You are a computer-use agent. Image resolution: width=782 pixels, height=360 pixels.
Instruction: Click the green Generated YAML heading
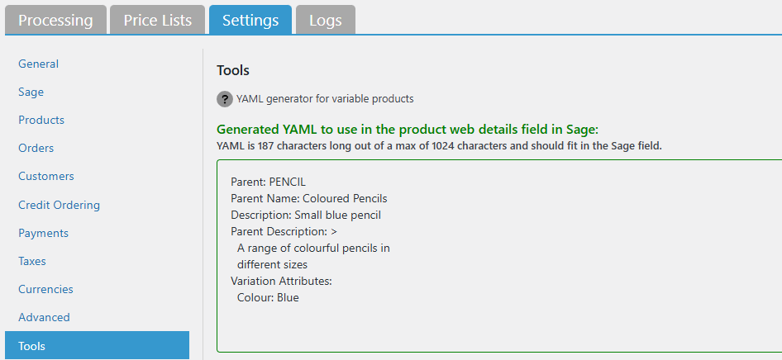pos(407,129)
